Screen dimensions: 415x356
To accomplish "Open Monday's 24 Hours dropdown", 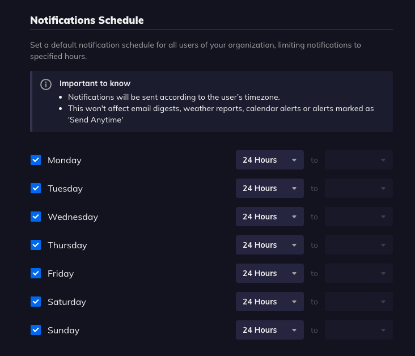I will pos(269,160).
